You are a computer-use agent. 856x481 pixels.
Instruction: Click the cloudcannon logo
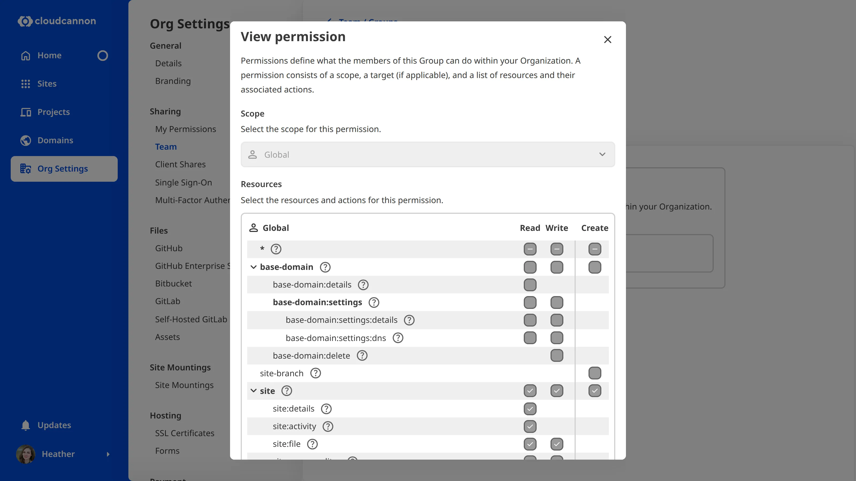(56, 21)
